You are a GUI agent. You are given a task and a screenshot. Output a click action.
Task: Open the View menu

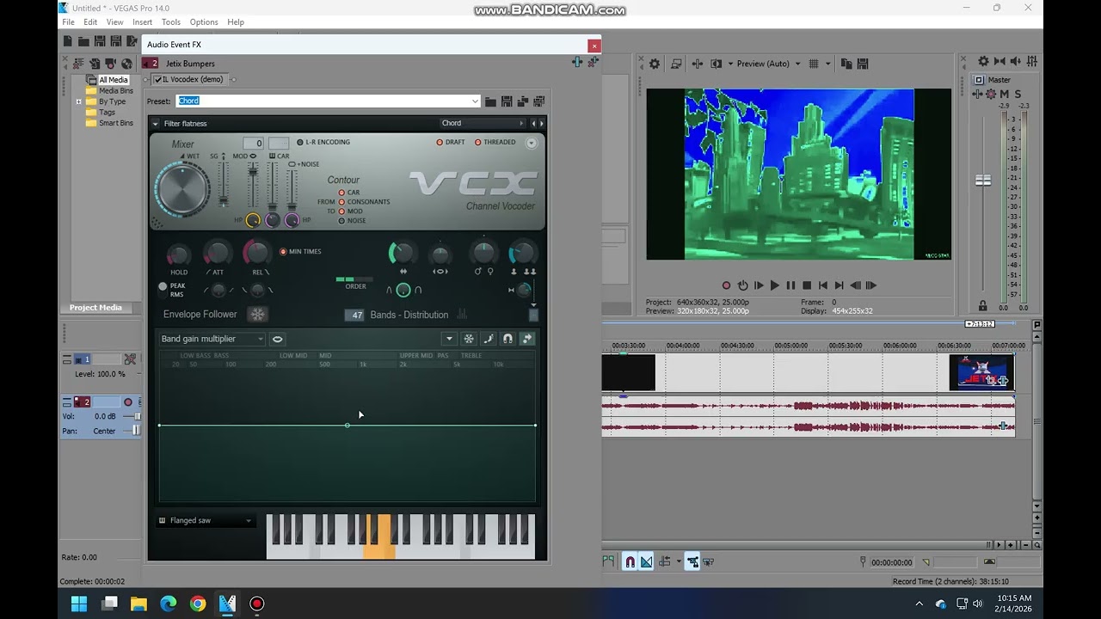point(114,22)
